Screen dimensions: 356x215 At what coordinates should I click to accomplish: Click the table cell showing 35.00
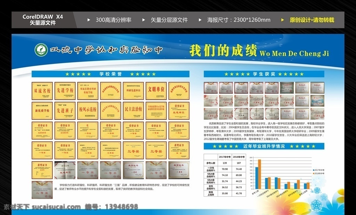[x=225, y=193]
